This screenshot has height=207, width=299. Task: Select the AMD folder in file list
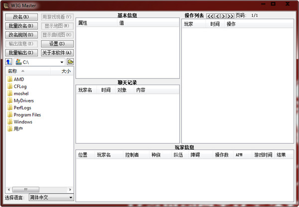[18, 79]
